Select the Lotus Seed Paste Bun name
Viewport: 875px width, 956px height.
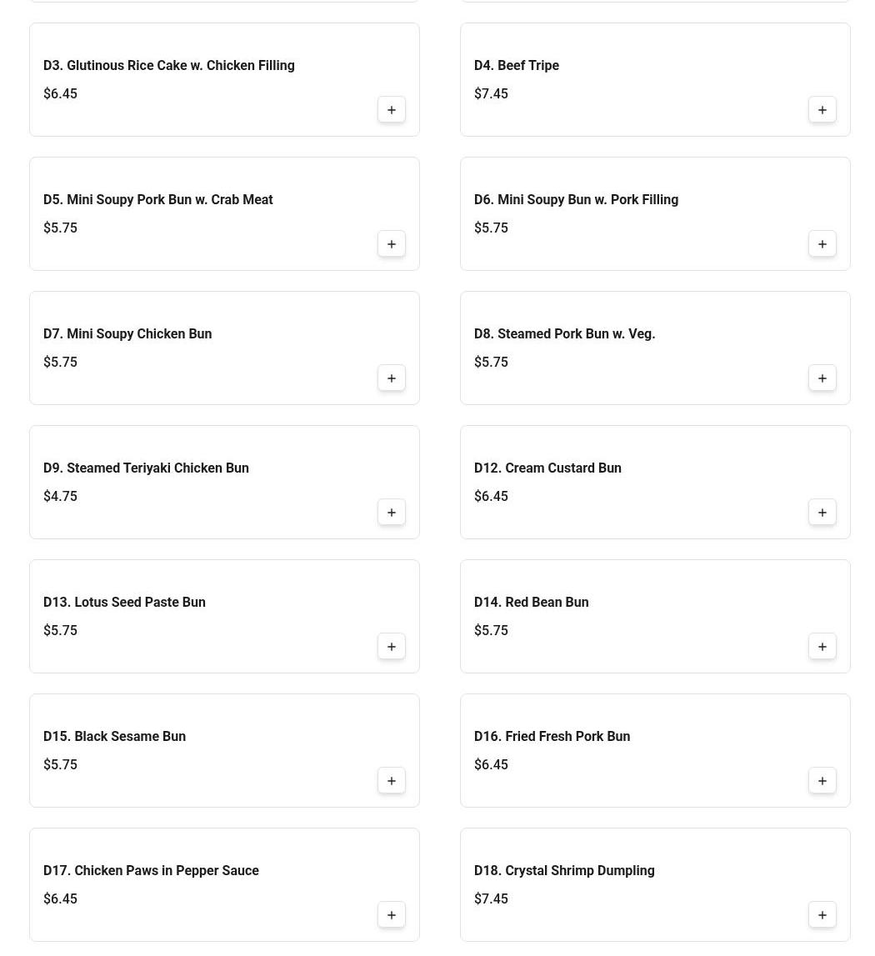pyautogui.click(x=124, y=603)
